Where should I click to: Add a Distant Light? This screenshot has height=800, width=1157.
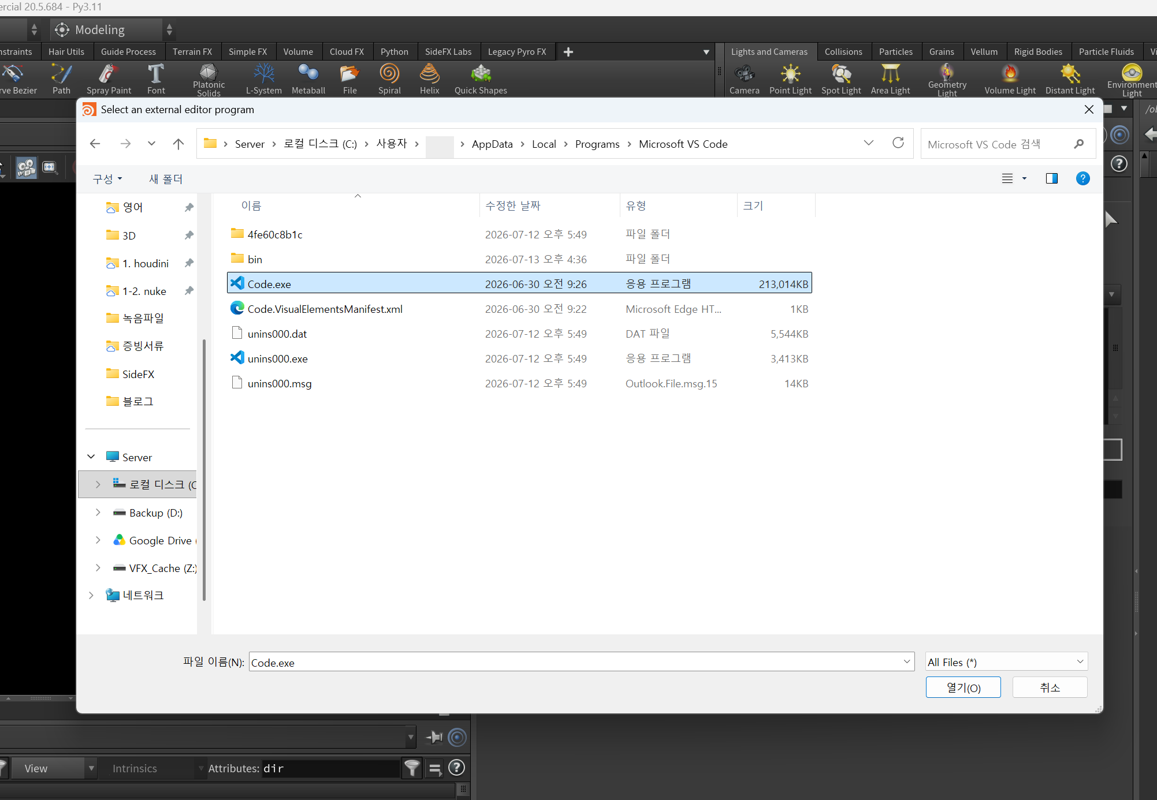pos(1070,79)
